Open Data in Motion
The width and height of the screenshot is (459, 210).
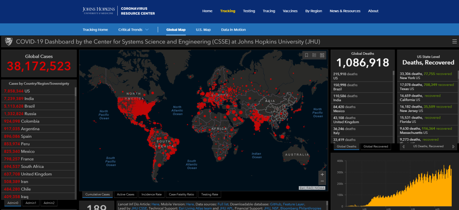(x=233, y=30)
